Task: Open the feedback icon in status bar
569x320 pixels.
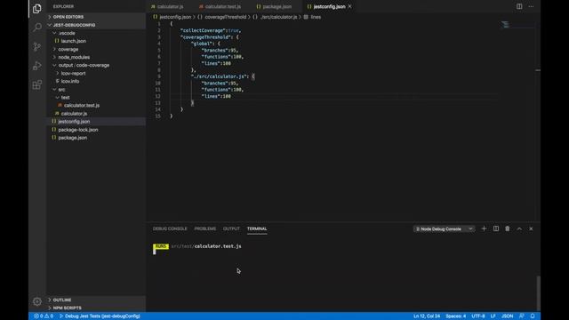Action: pos(522,316)
